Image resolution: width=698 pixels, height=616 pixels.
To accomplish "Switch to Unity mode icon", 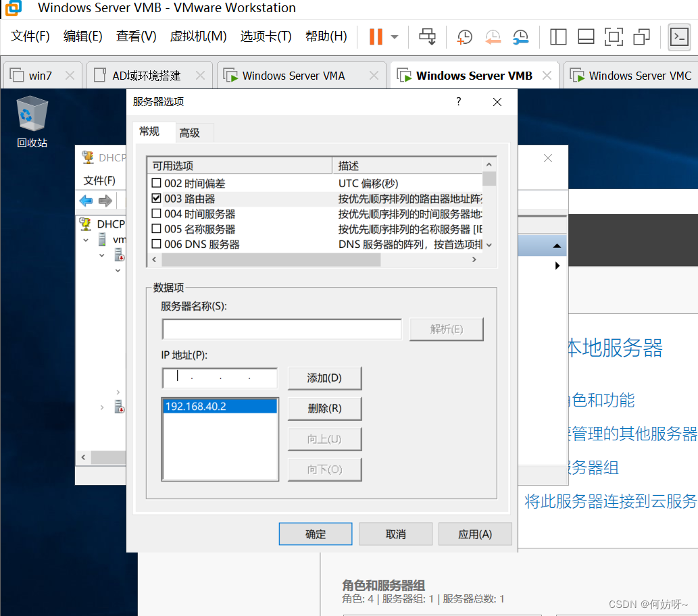I will (x=641, y=36).
